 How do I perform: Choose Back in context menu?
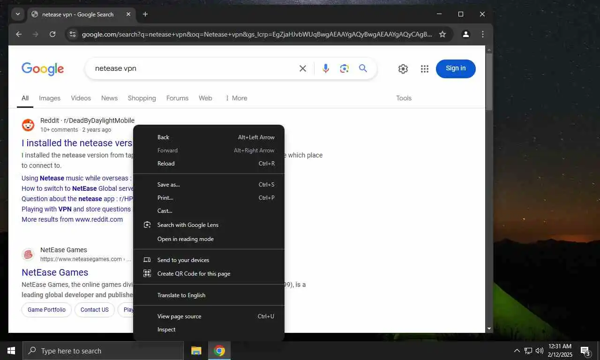coord(209,137)
